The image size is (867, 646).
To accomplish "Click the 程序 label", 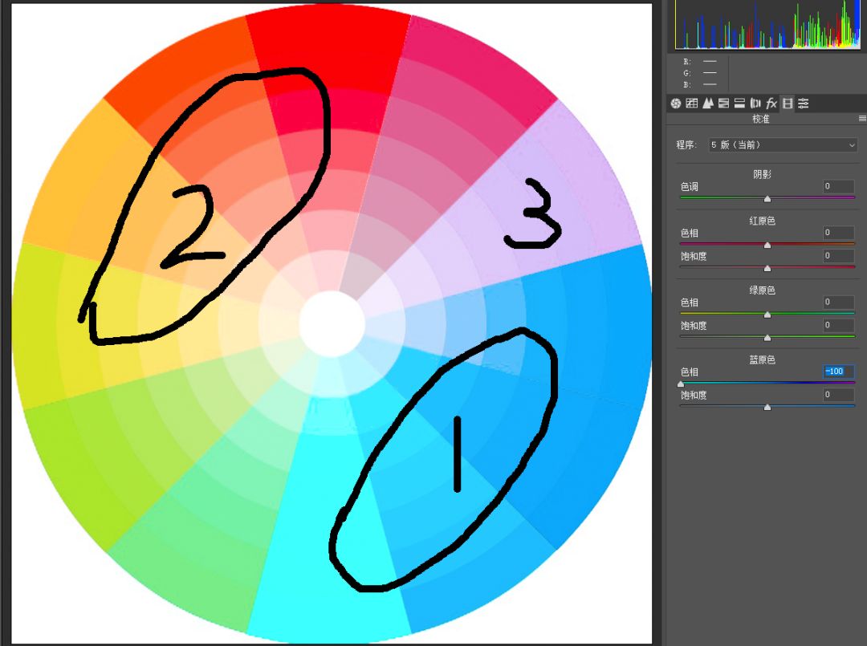I will coord(686,144).
